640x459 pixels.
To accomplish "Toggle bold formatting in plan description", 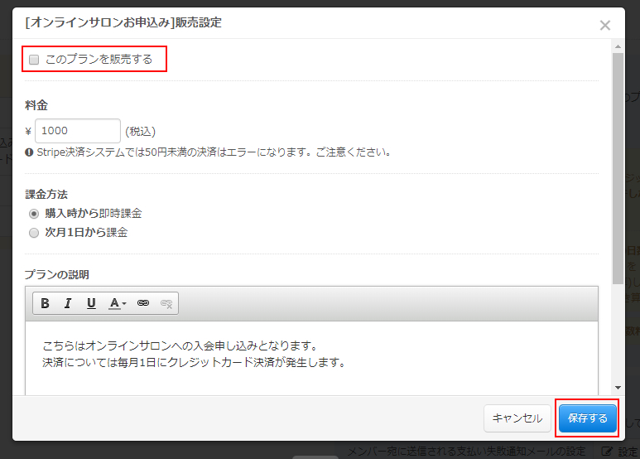I will 46,303.
